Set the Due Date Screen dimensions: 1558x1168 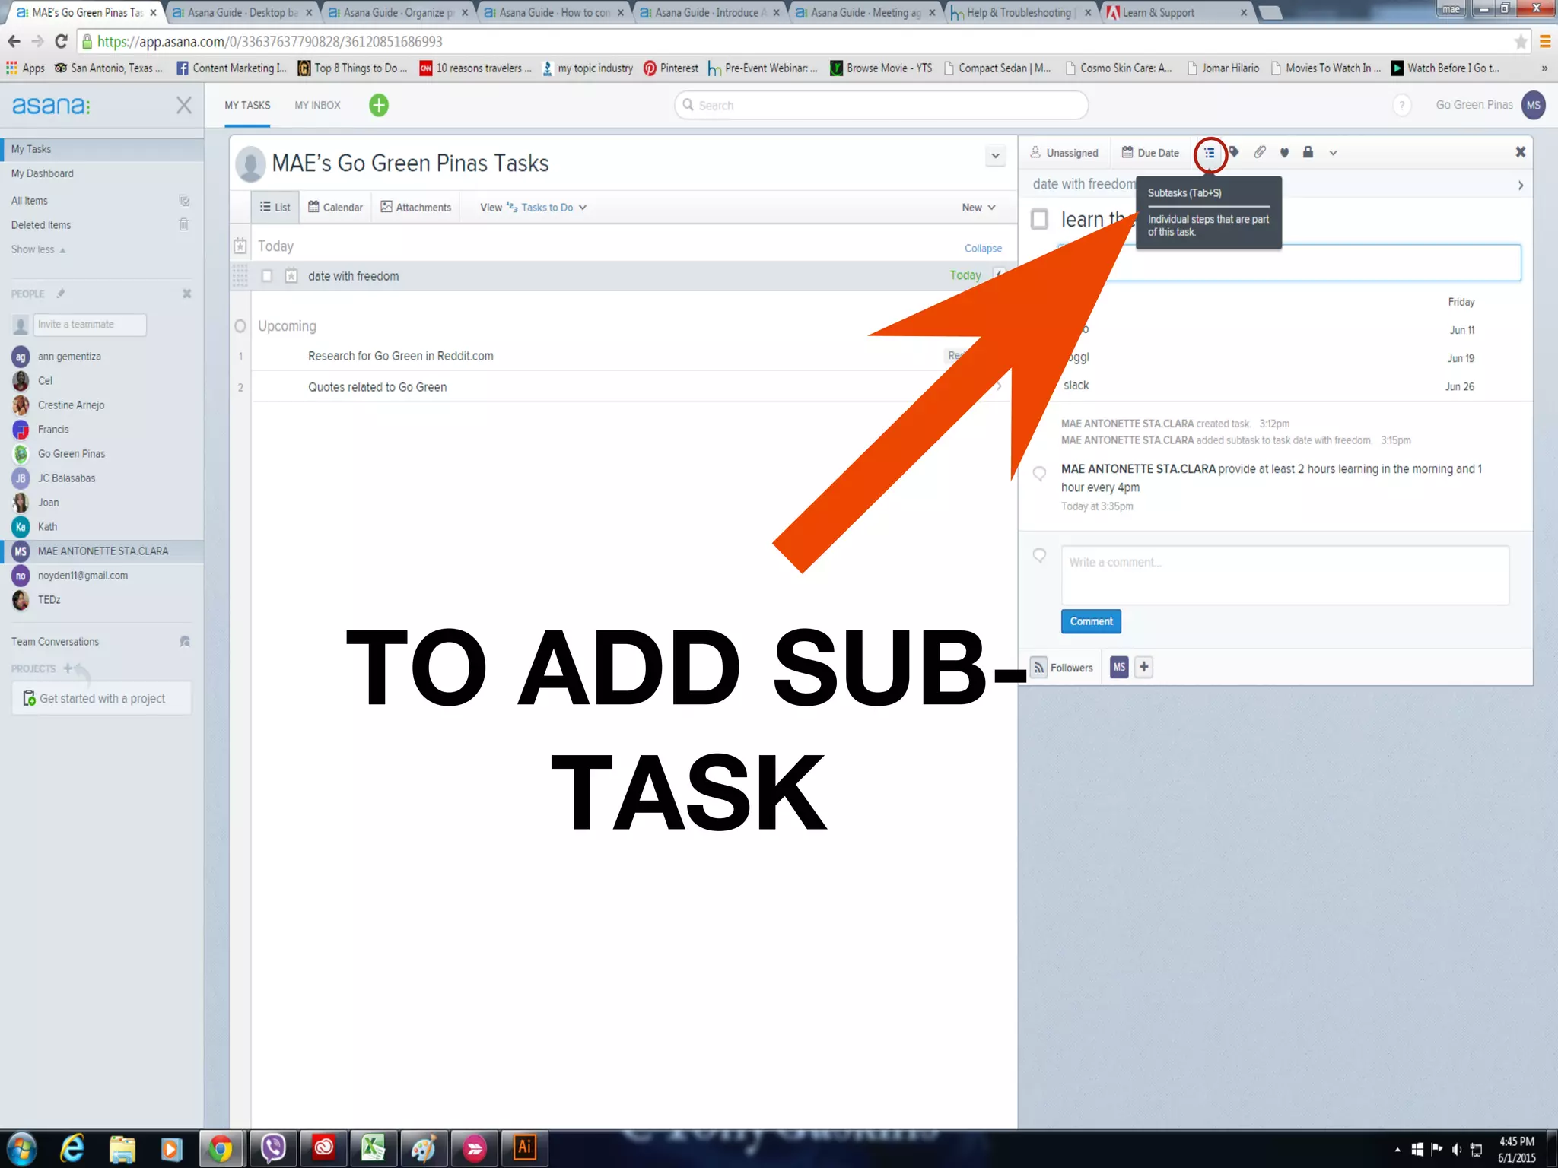[x=1150, y=153]
